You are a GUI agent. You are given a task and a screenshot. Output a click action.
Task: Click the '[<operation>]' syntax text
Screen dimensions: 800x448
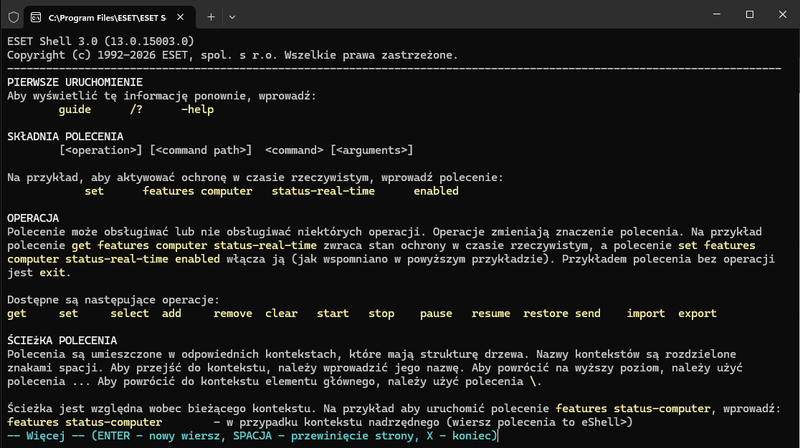tap(100, 150)
